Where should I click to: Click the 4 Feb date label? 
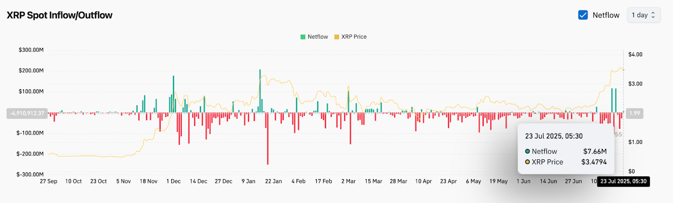[299, 181]
